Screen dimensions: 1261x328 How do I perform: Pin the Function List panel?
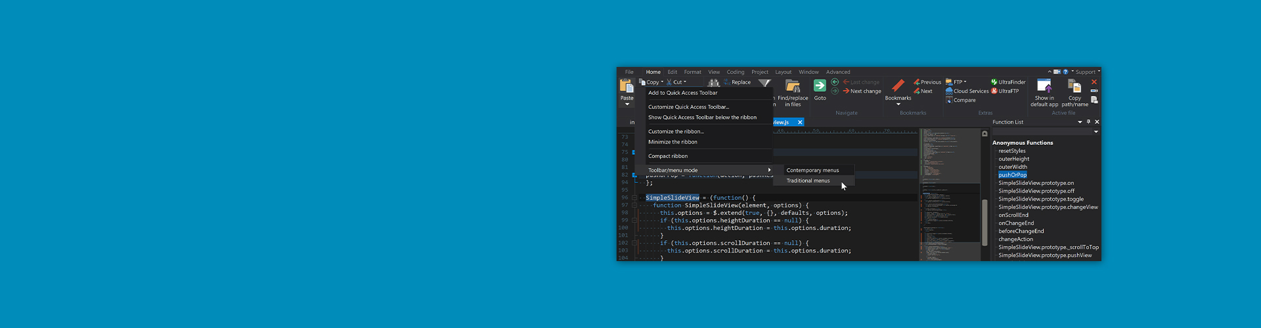(x=1088, y=122)
